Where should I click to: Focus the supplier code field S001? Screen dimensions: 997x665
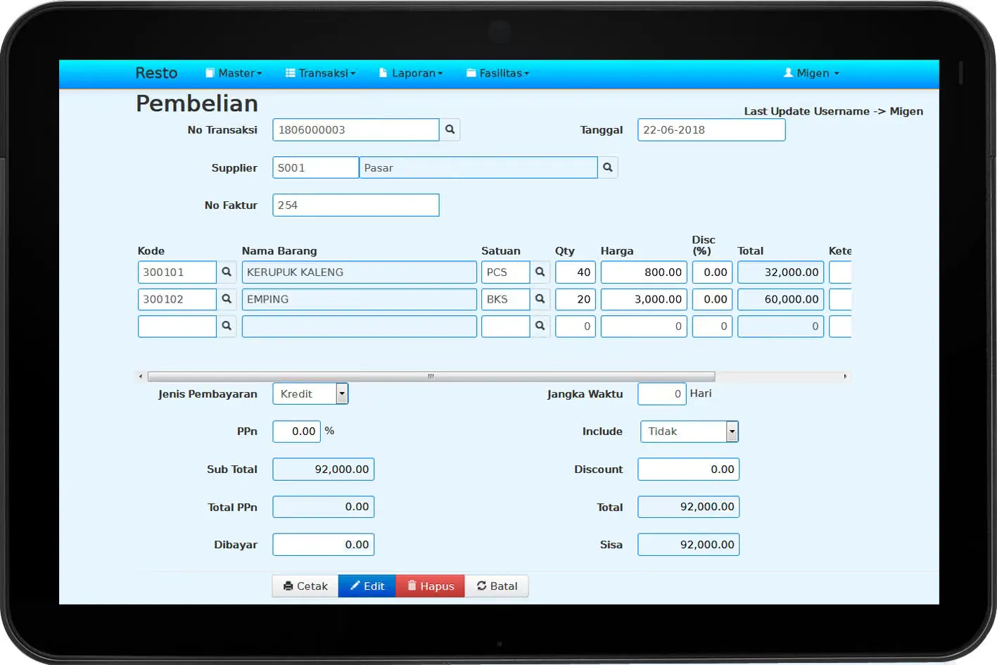[316, 167]
